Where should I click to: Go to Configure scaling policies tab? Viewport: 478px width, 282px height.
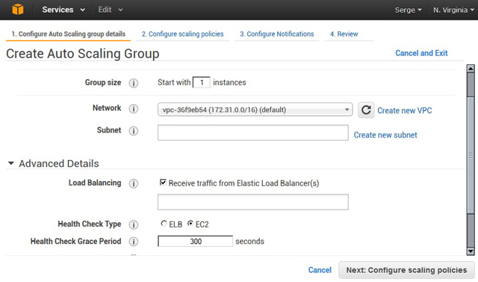(x=182, y=34)
